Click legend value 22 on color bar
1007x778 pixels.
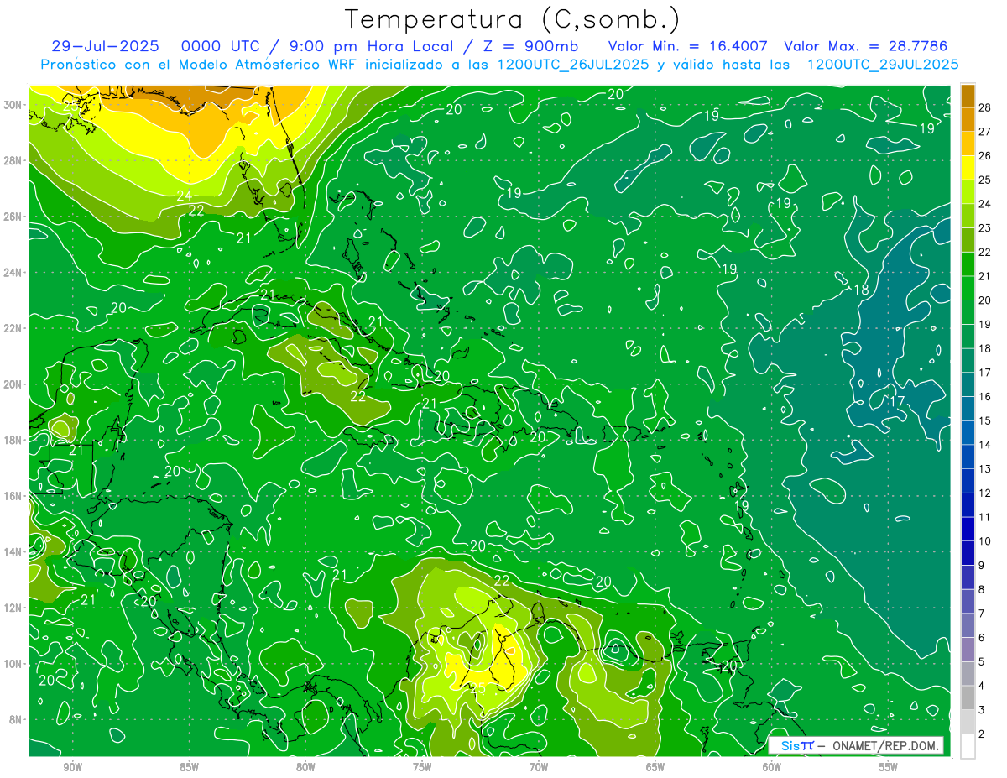986,252
